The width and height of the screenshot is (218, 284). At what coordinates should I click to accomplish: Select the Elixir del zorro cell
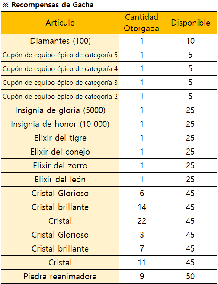pos(60,165)
